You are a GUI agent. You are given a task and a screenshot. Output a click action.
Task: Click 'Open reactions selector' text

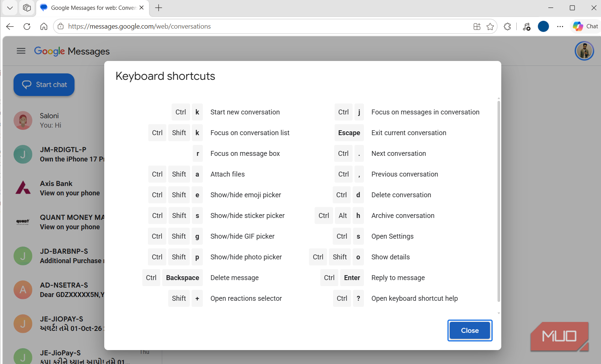[246, 299]
